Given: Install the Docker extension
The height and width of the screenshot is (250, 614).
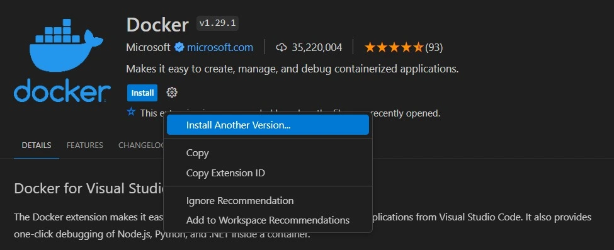Looking at the screenshot, I should point(142,93).
